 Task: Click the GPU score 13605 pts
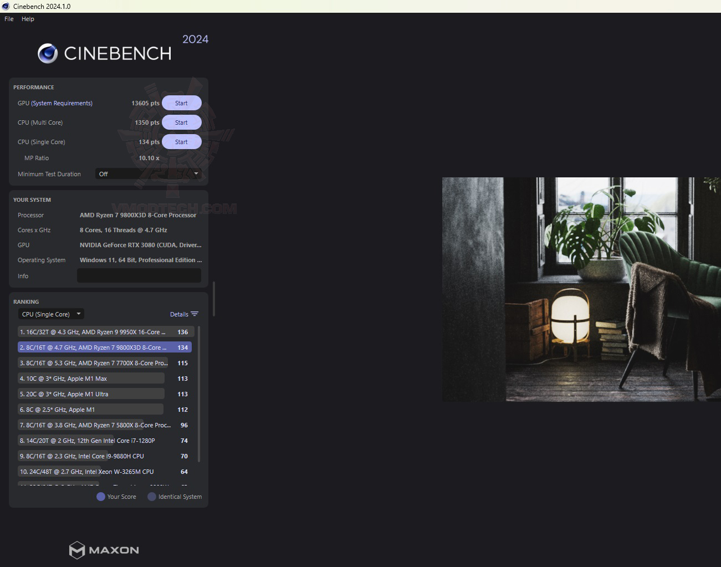tap(145, 103)
